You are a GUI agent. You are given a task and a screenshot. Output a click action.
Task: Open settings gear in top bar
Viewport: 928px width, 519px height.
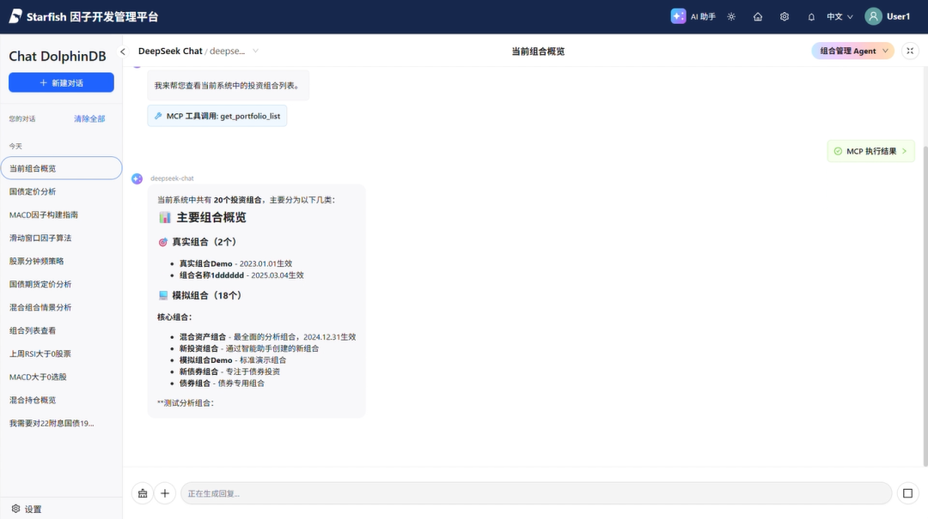(785, 16)
